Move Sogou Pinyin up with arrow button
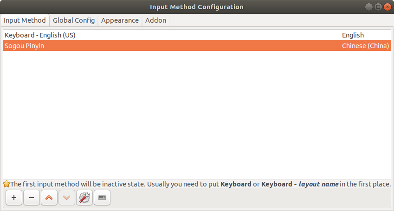The image size is (394, 211). pyautogui.click(x=49, y=198)
